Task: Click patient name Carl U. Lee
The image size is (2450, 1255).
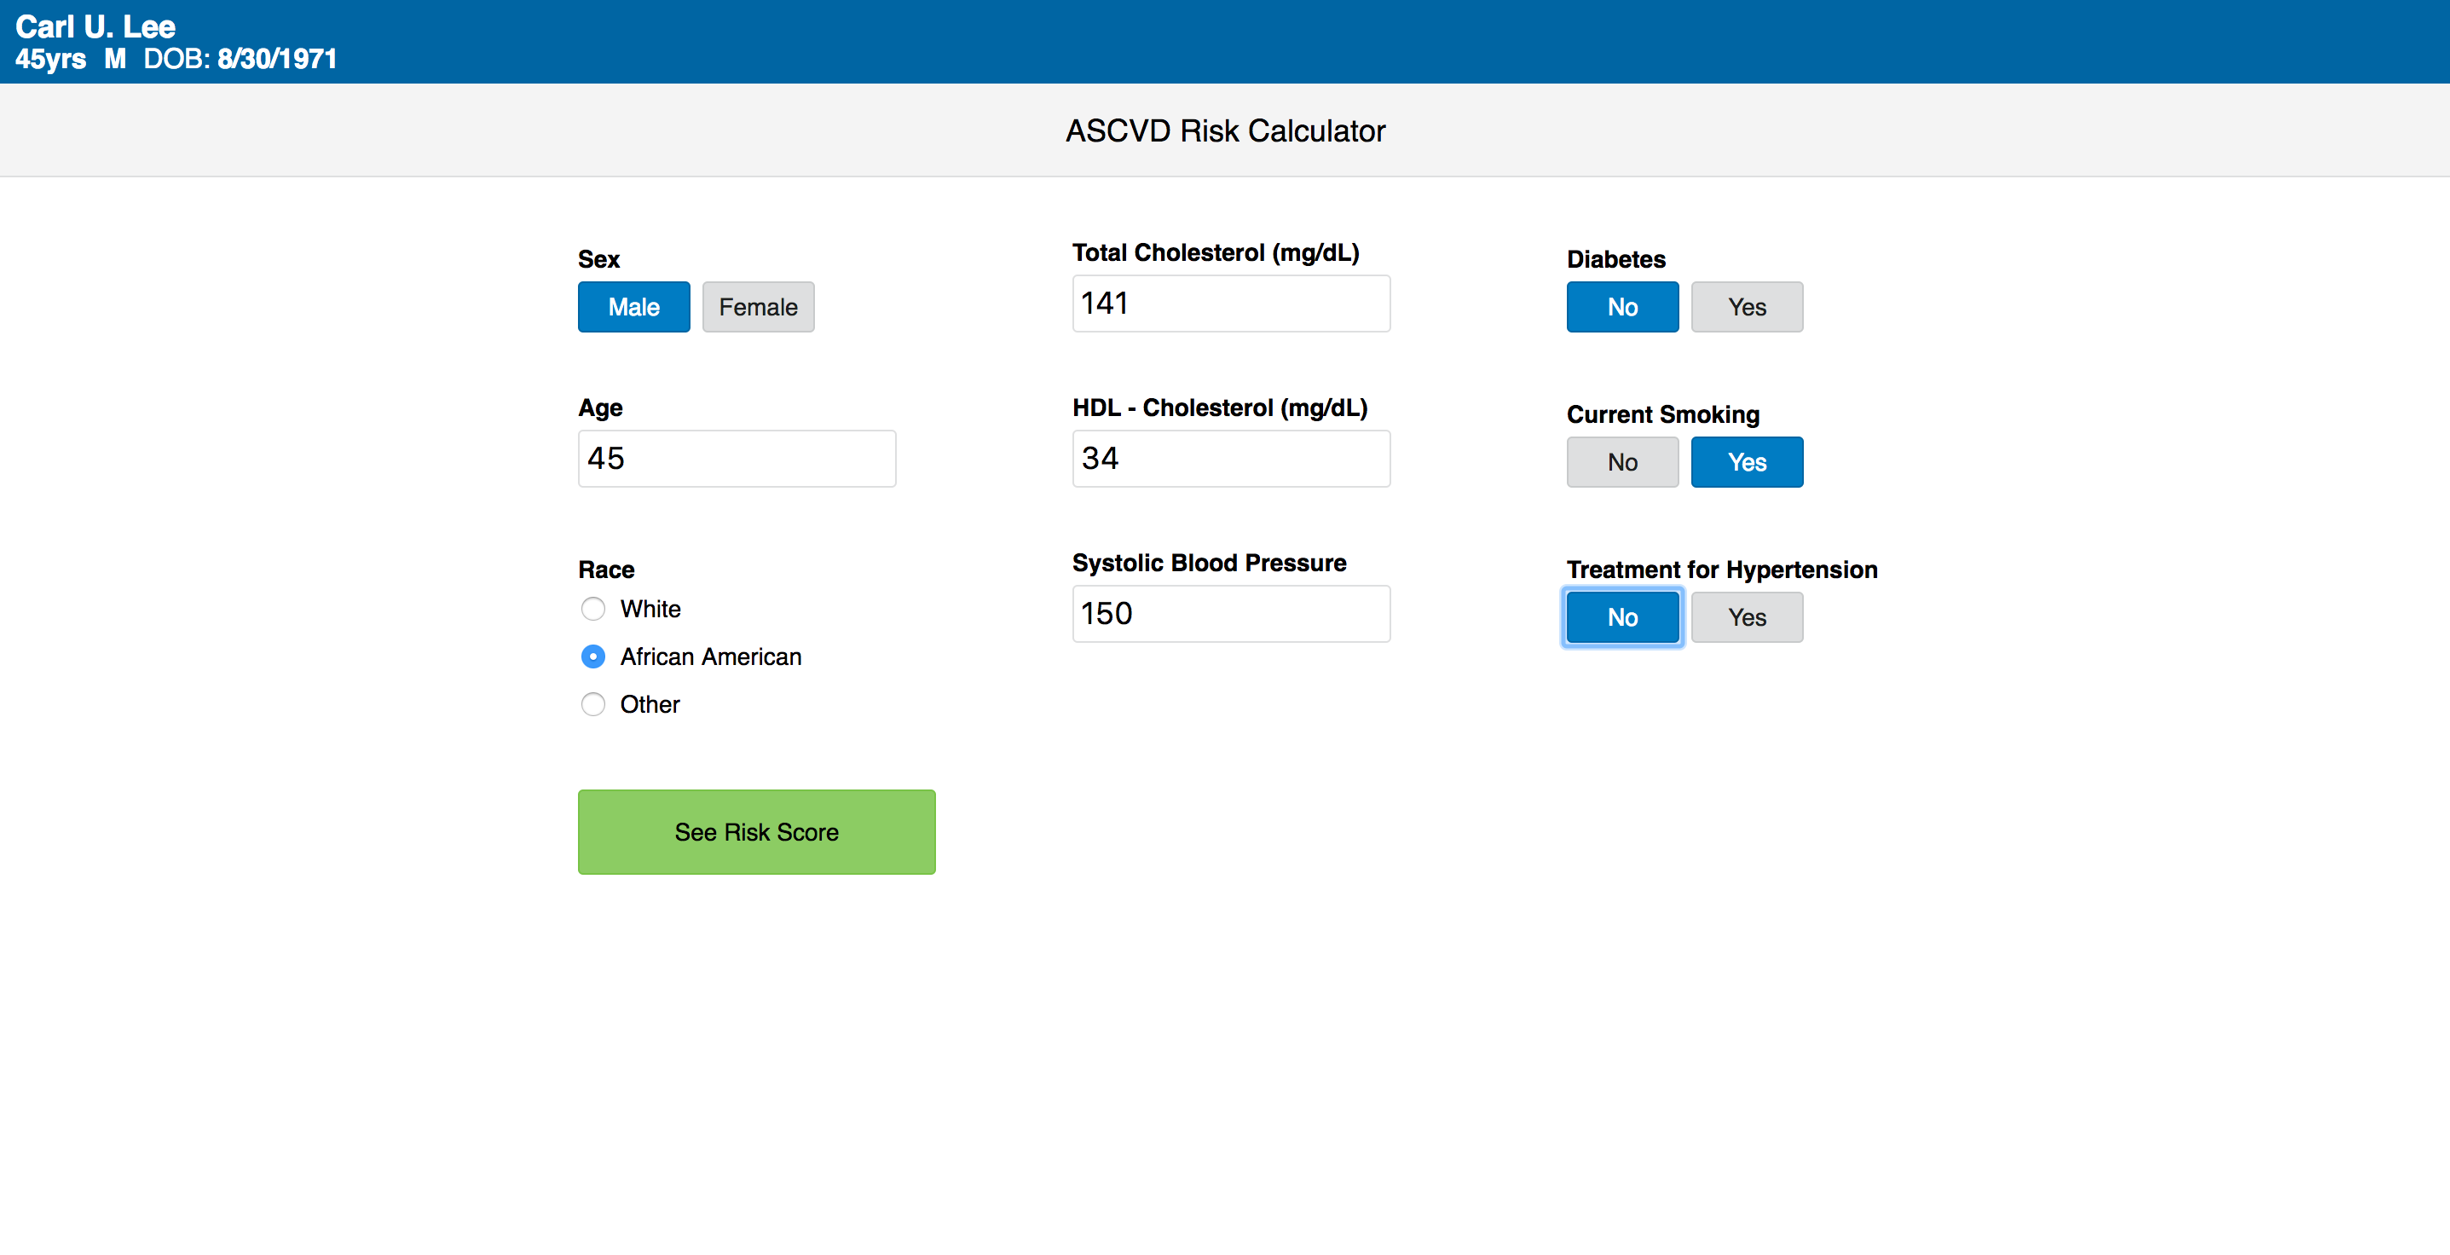Action: click(95, 26)
